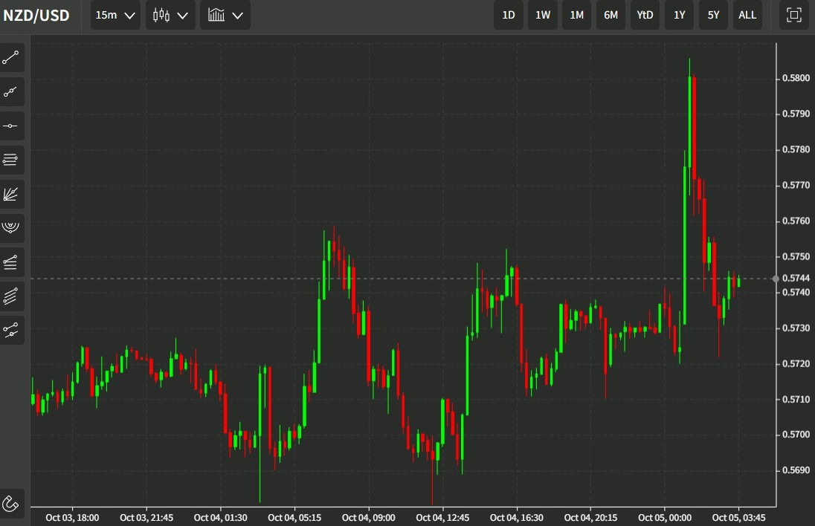
Task: Click the NZD/USD symbol title
Action: coord(36,15)
